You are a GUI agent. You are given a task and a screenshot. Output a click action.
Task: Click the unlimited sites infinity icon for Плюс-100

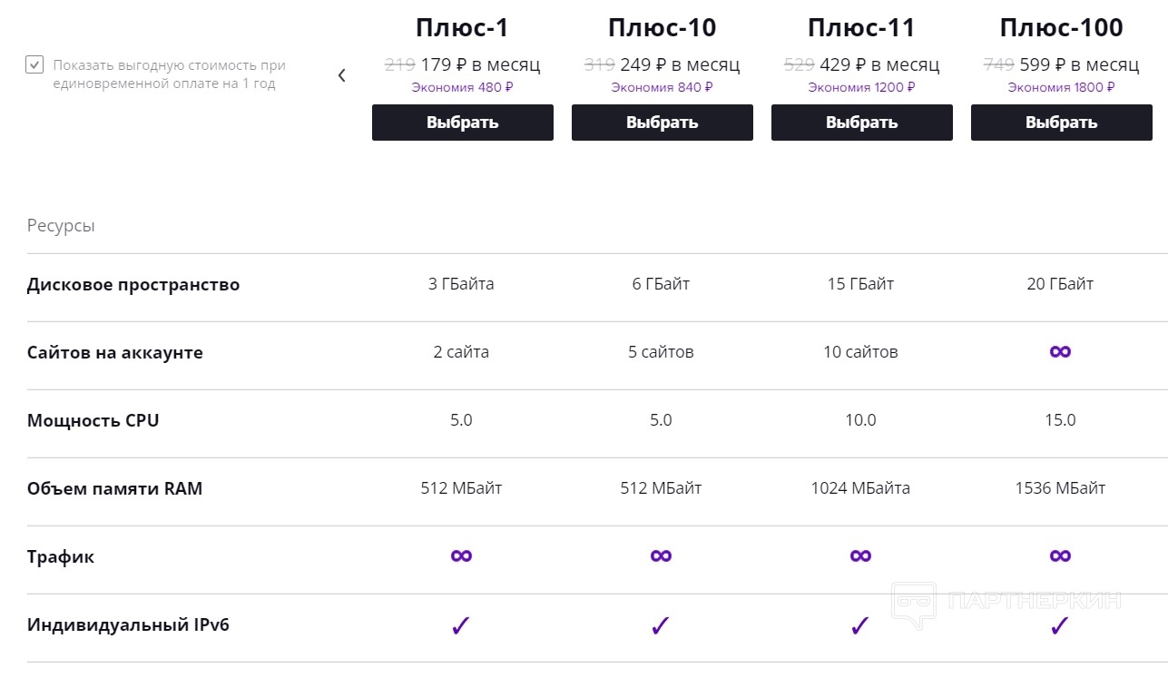pos(1060,351)
